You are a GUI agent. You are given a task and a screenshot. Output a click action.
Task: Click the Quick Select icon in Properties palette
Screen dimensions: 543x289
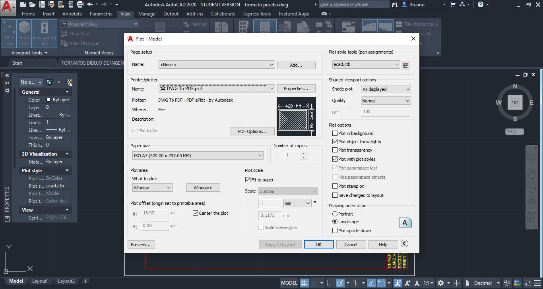tap(69, 82)
